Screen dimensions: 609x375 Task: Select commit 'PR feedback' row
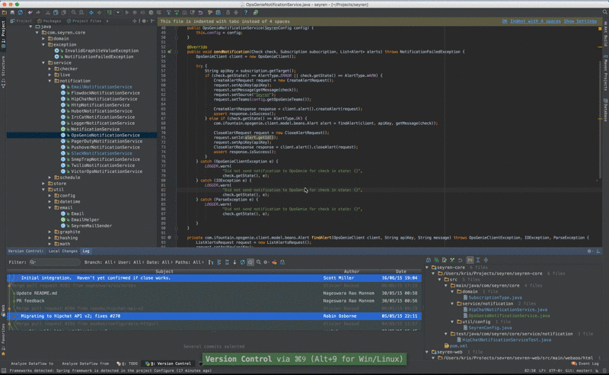[215, 301]
